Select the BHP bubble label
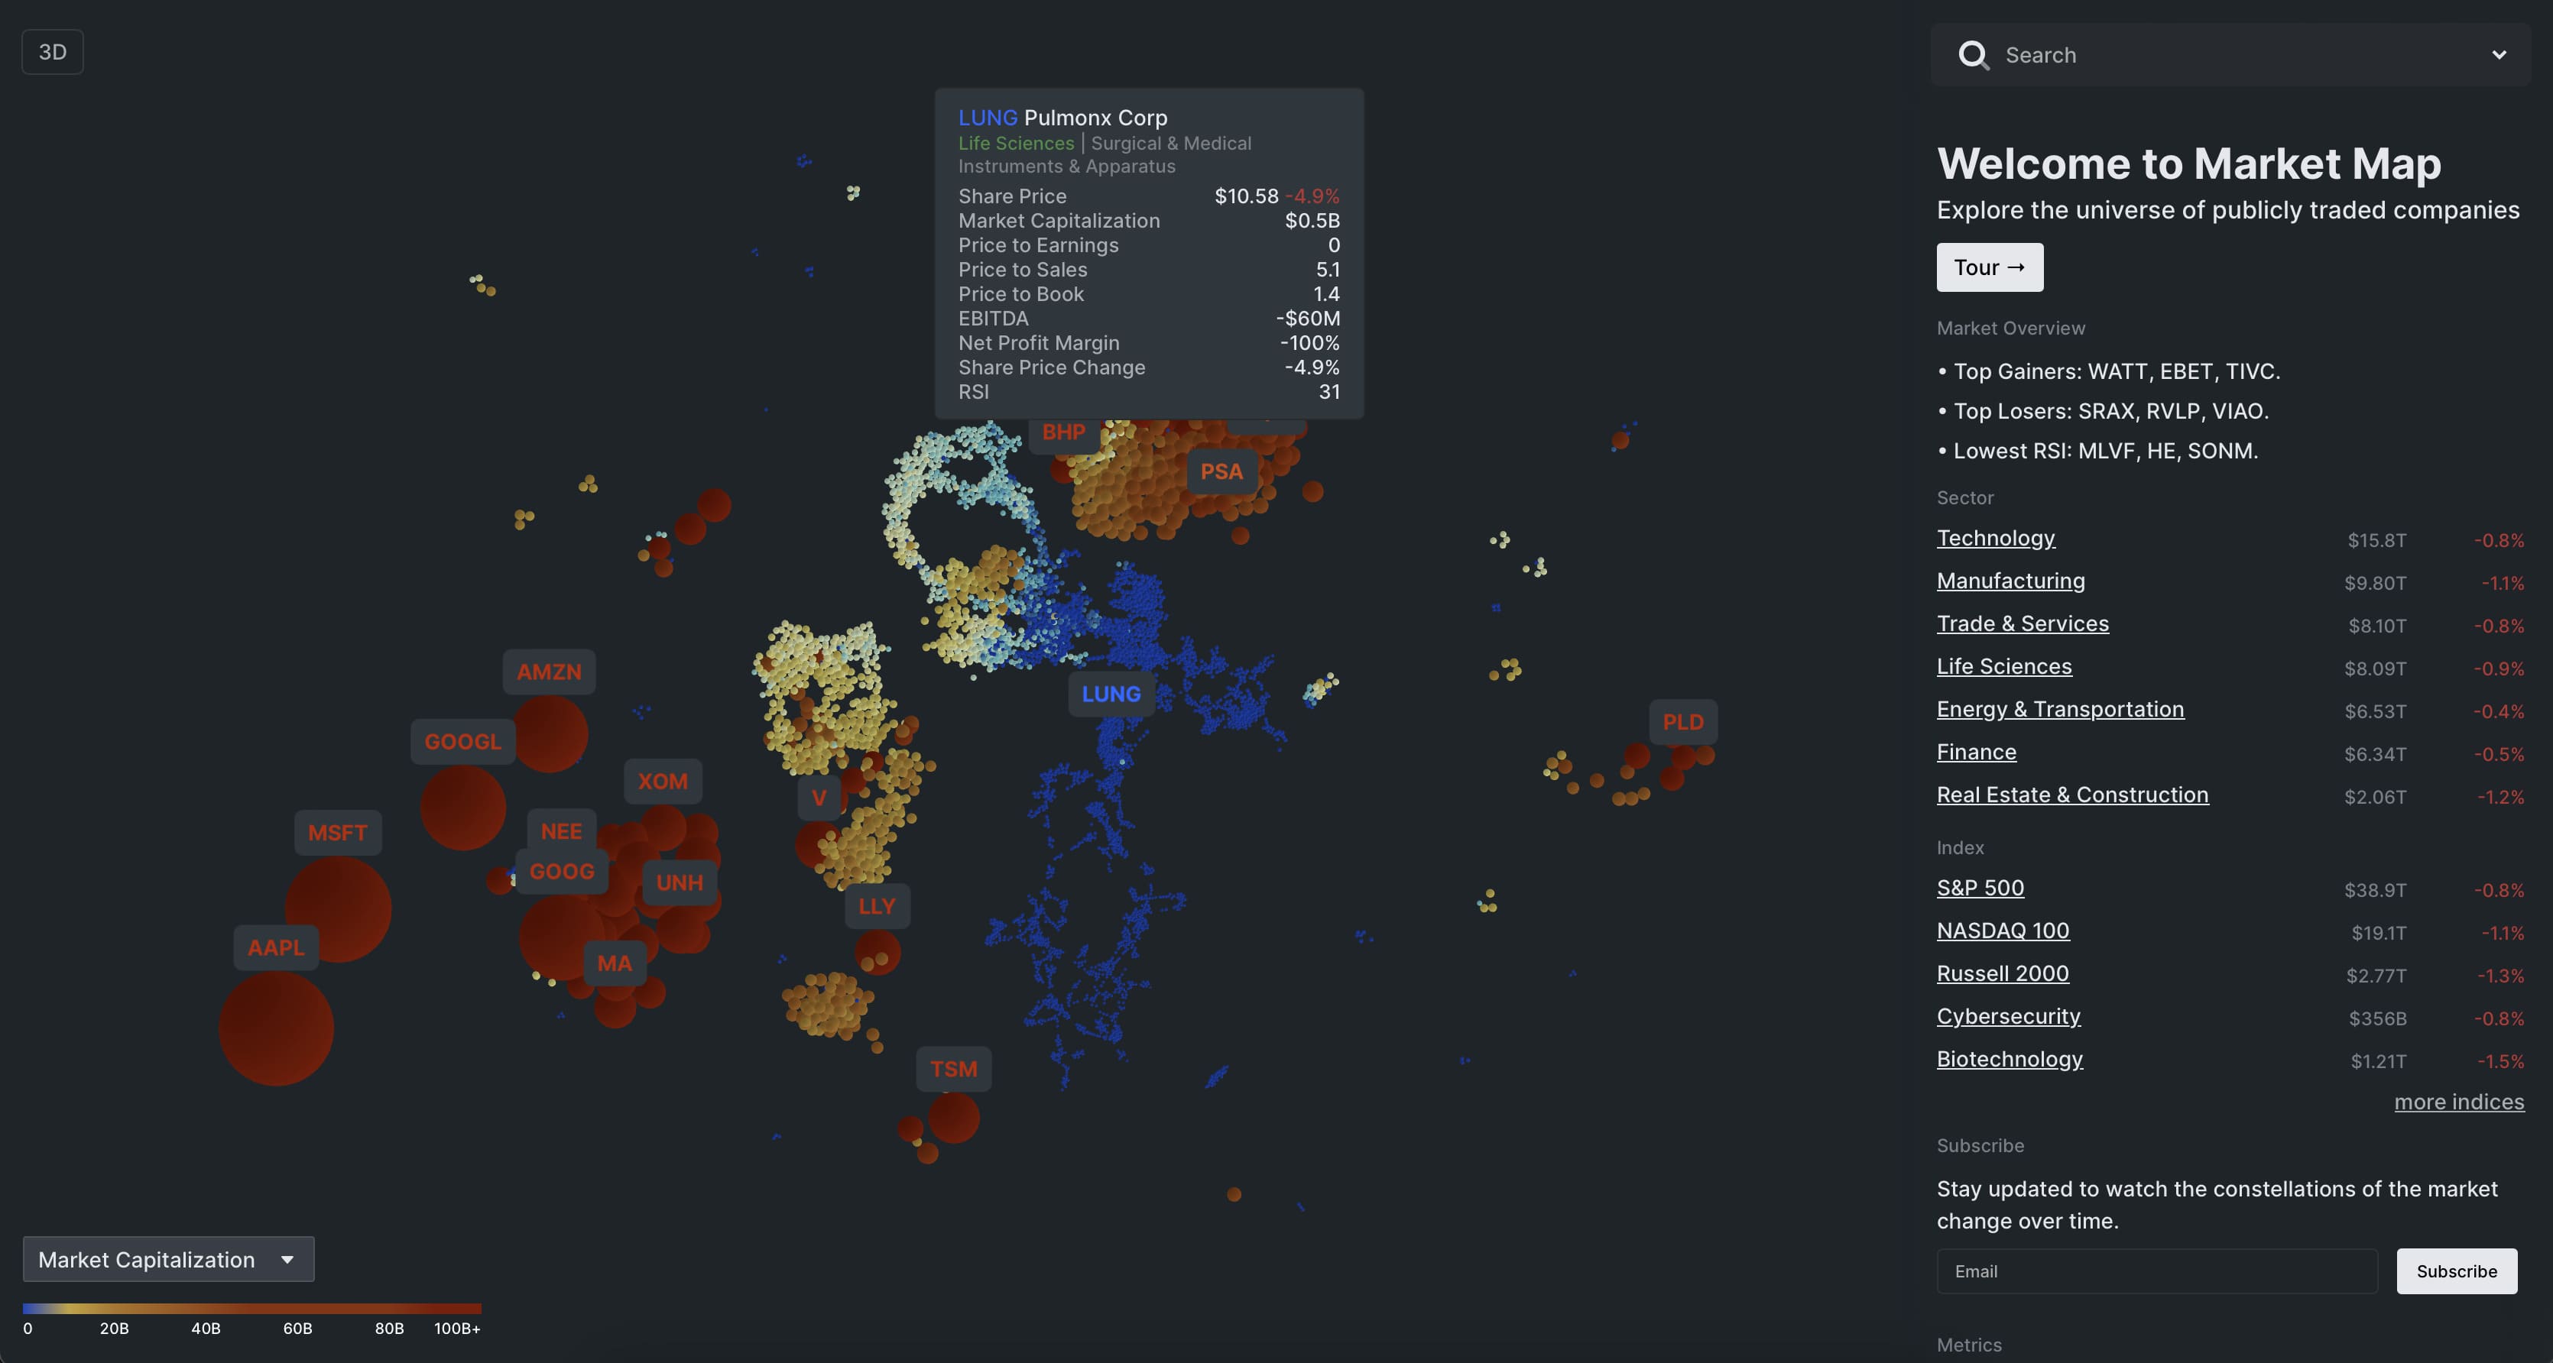This screenshot has width=2553, height=1363. click(1063, 433)
